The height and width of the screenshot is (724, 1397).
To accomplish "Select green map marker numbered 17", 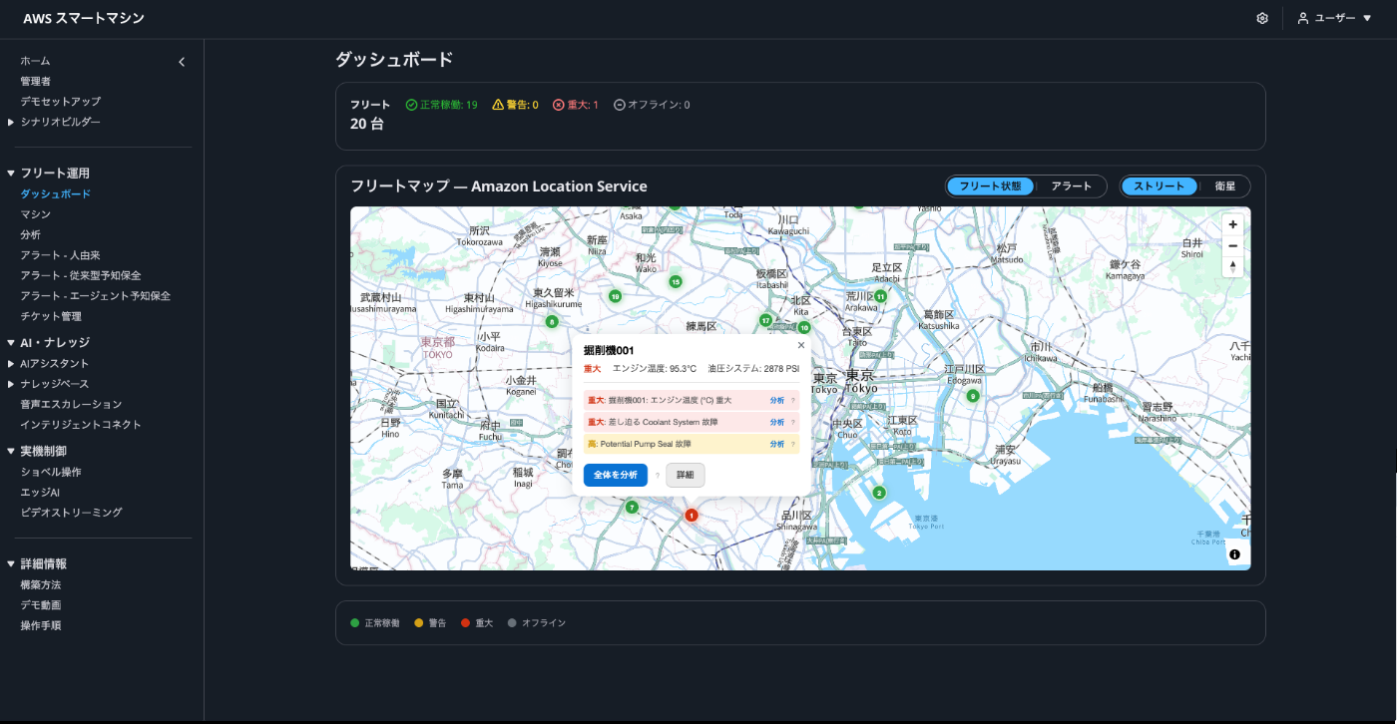I will (x=765, y=320).
